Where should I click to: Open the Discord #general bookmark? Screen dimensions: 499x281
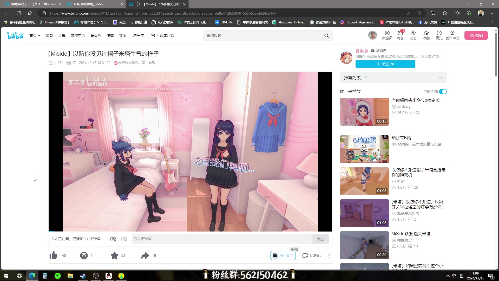358,22
